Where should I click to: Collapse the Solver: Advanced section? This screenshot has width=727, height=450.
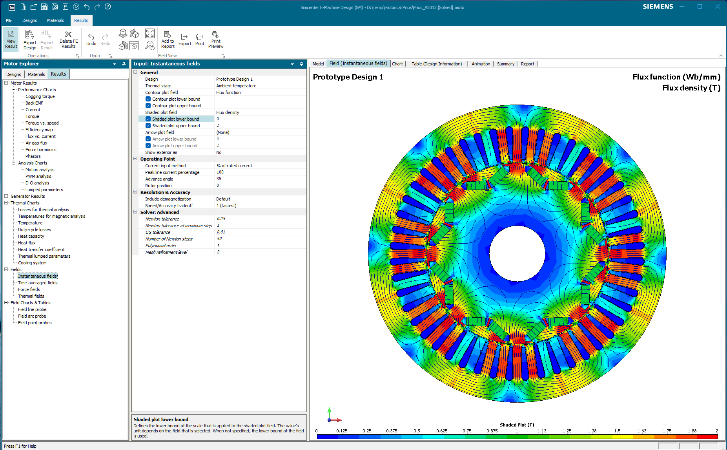135,212
